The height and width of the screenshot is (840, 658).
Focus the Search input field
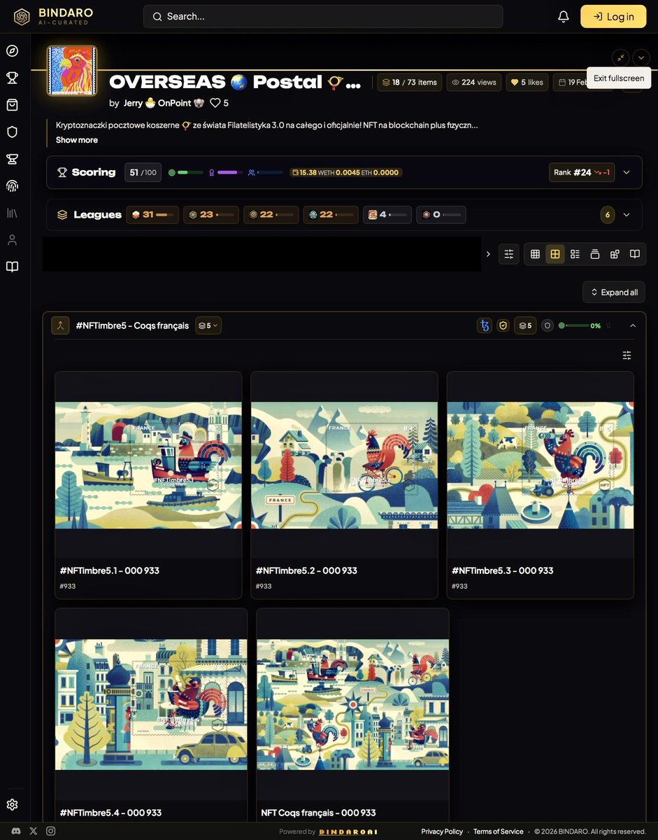(x=323, y=16)
